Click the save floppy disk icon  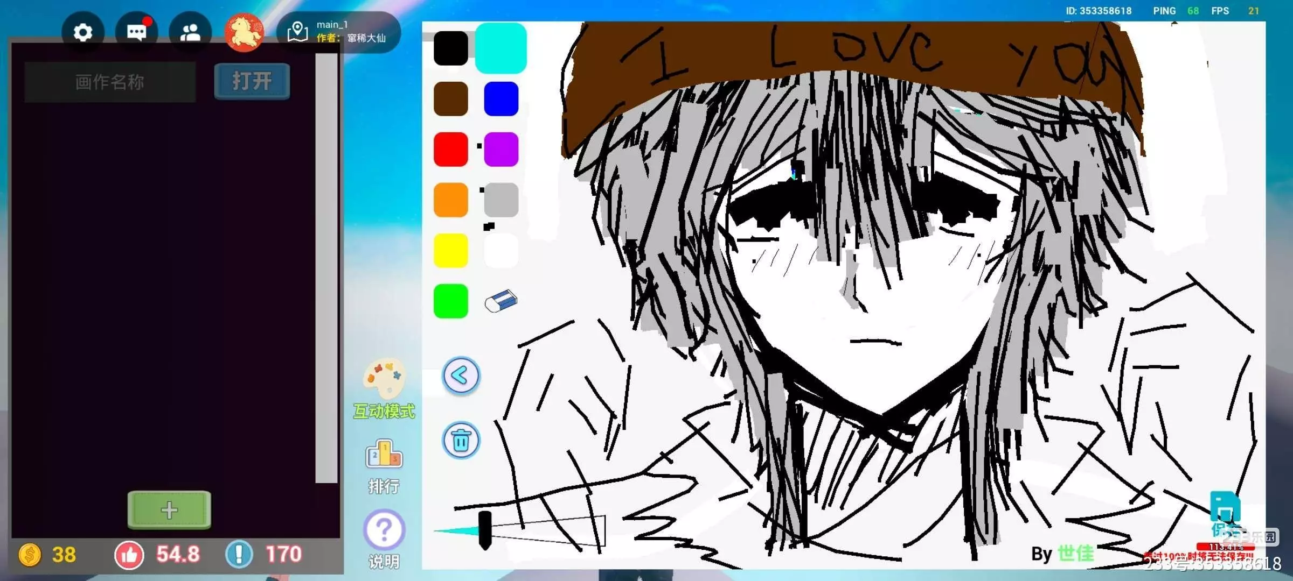pos(1225,507)
